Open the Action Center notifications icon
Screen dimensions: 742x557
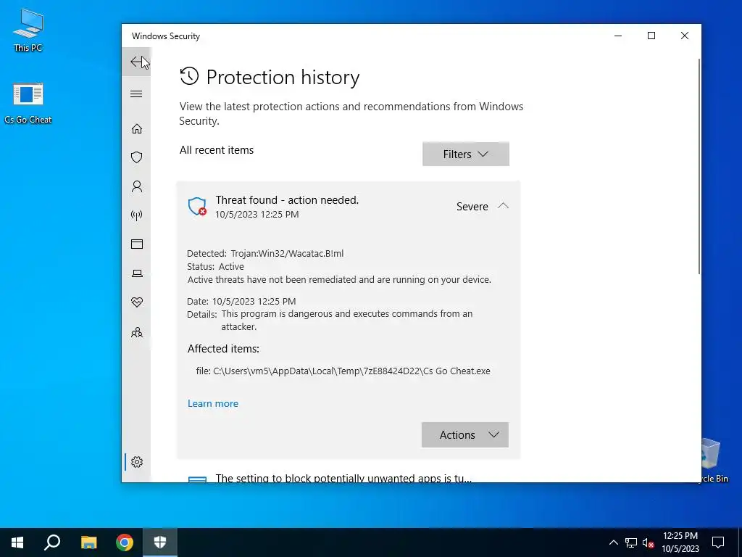click(x=718, y=542)
